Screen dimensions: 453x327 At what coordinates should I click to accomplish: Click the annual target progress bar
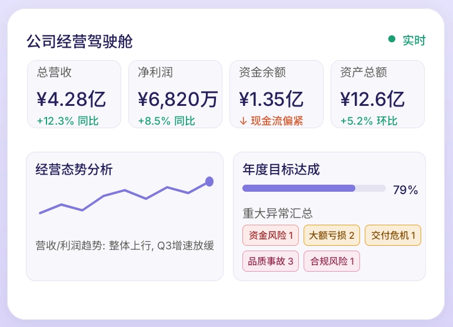(314, 188)
